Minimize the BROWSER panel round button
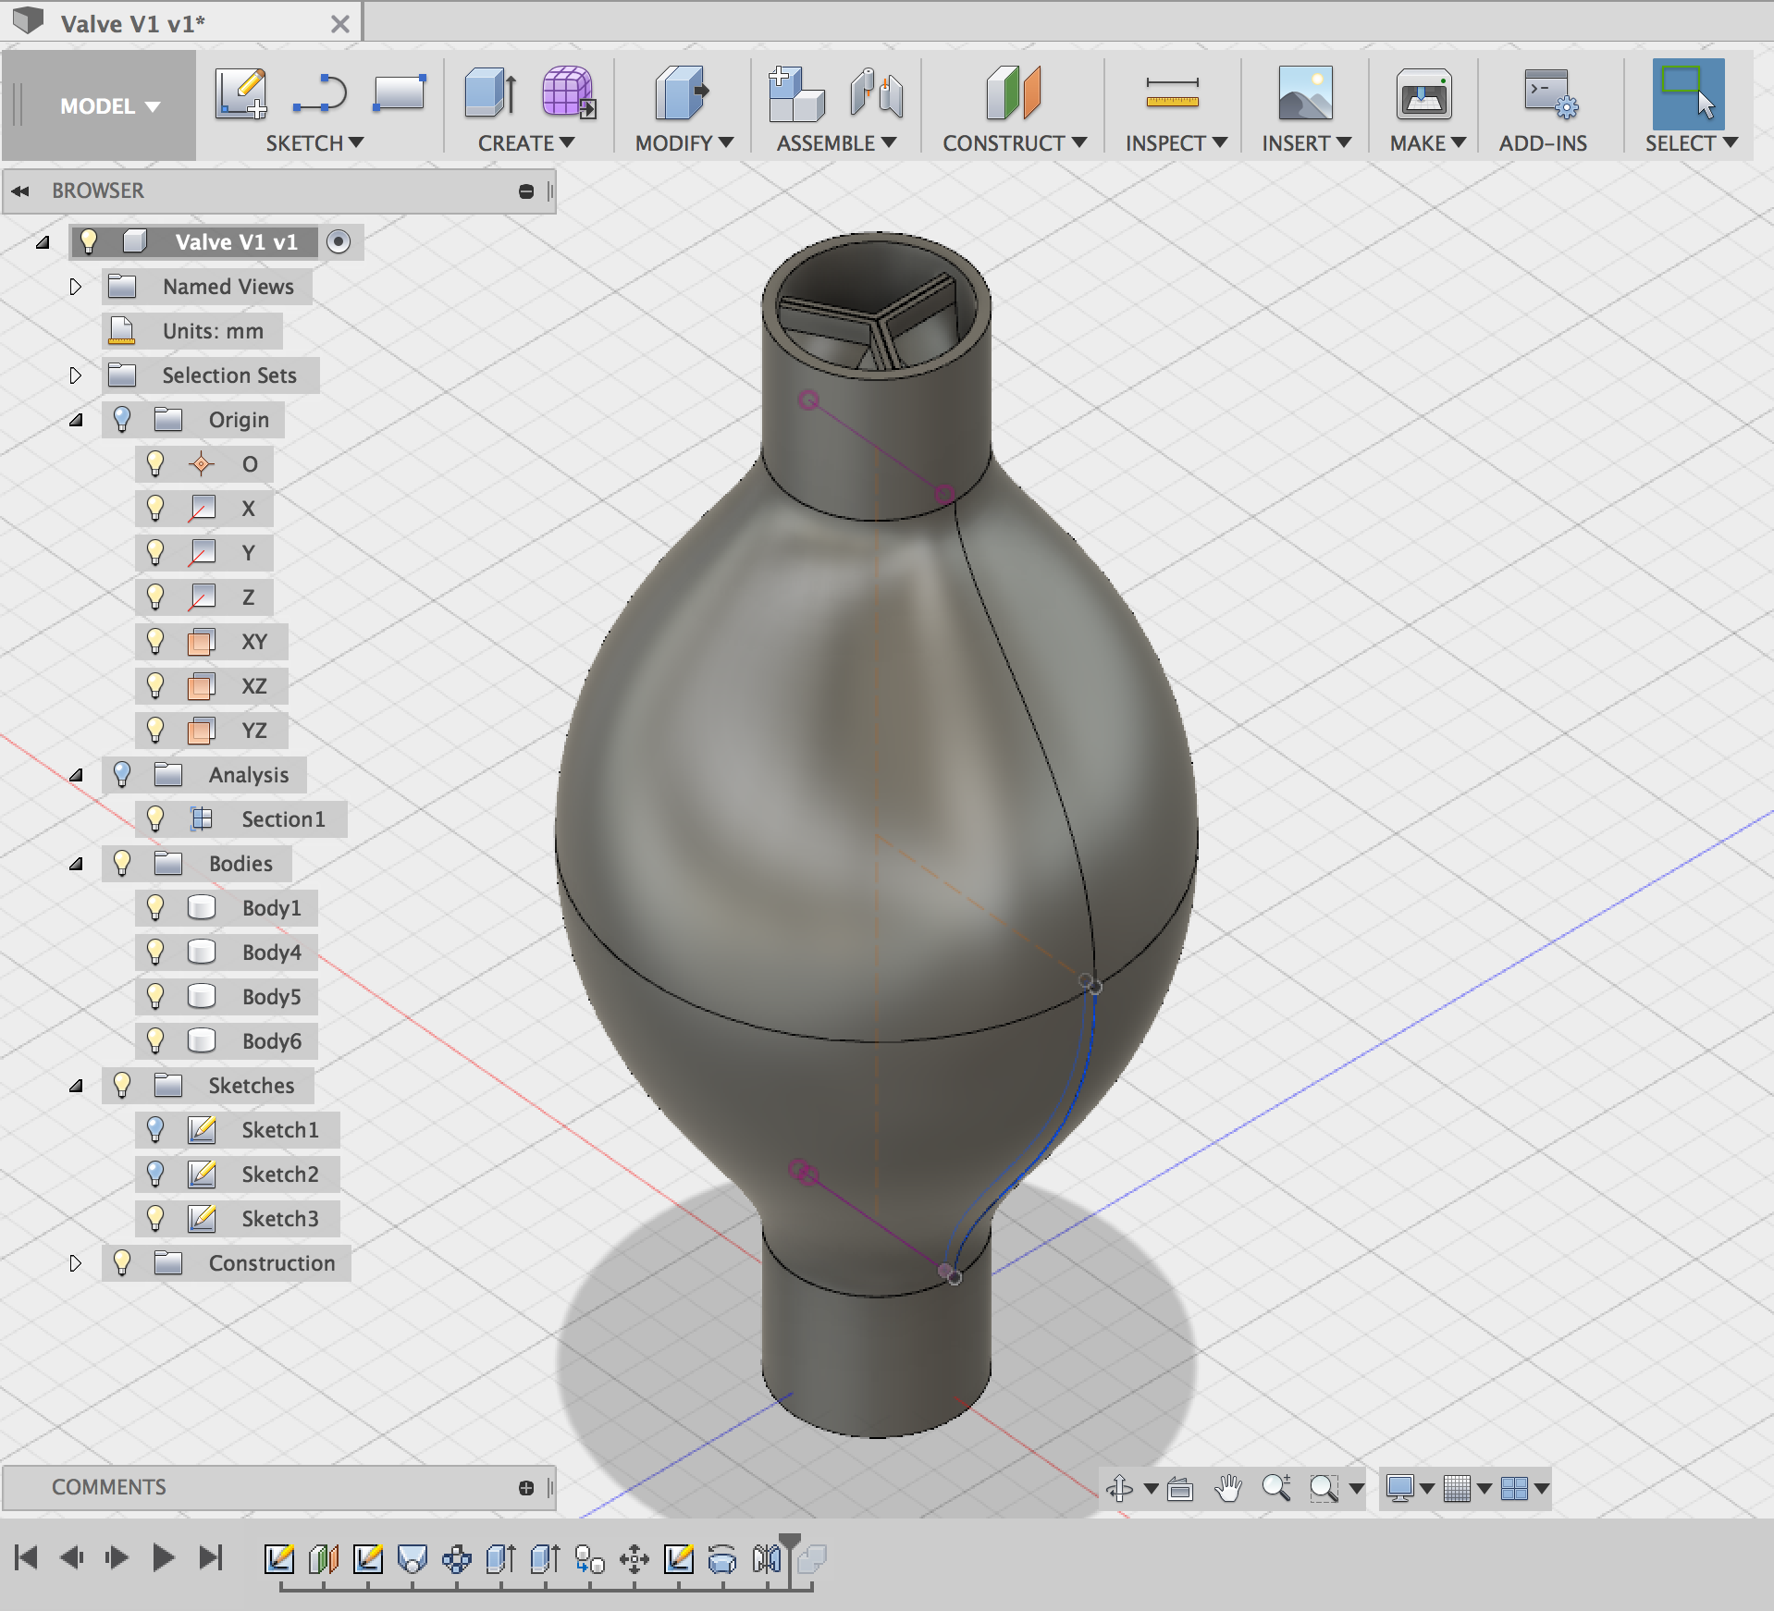 [526, 191]
